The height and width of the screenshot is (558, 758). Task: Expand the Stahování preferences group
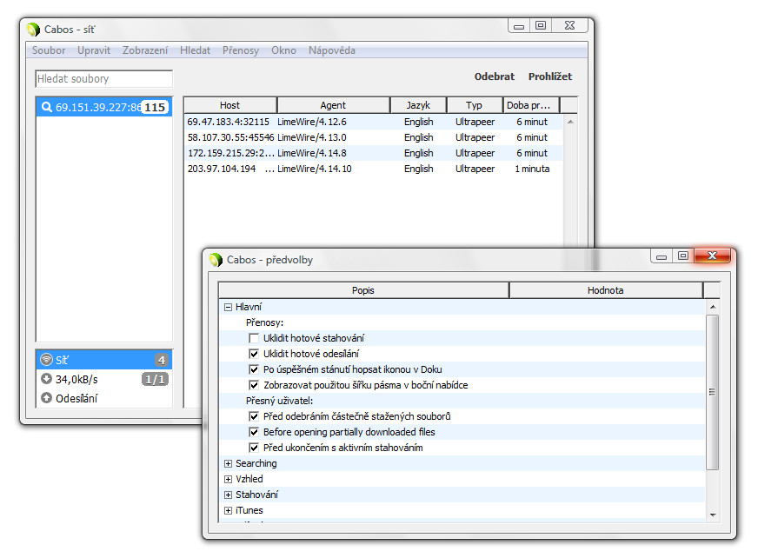coord(228,495)
